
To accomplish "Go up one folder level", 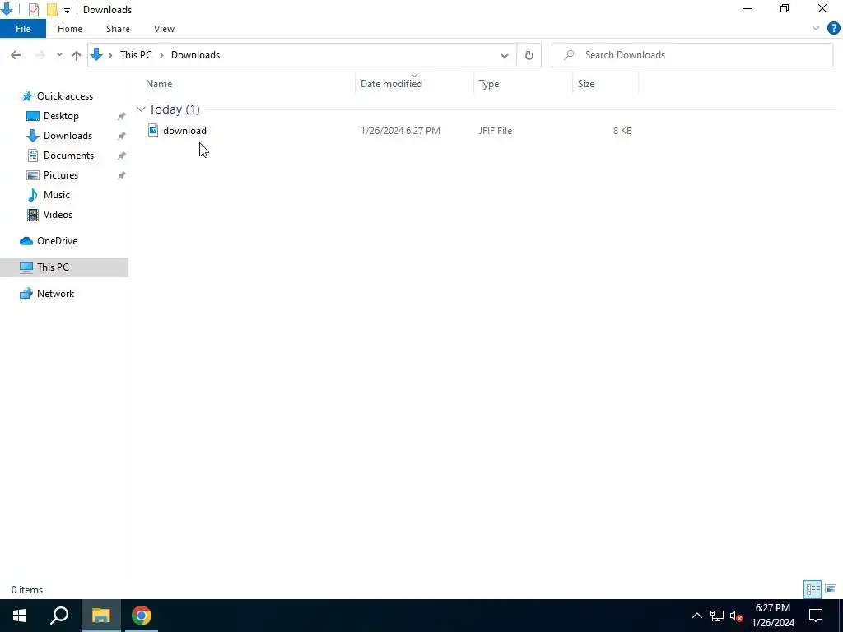I will point(77,55).
